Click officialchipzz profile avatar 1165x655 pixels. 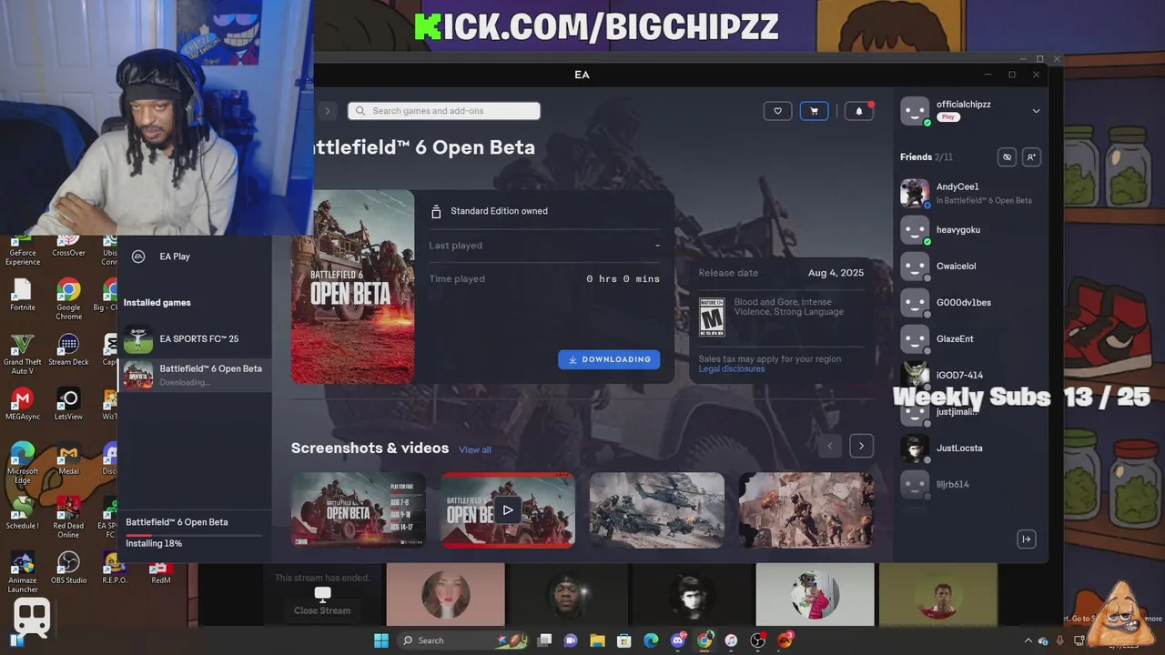pos(915,111)
